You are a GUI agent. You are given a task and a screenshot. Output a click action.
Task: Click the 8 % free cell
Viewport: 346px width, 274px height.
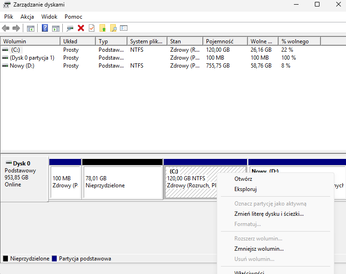tap(286, 66)
